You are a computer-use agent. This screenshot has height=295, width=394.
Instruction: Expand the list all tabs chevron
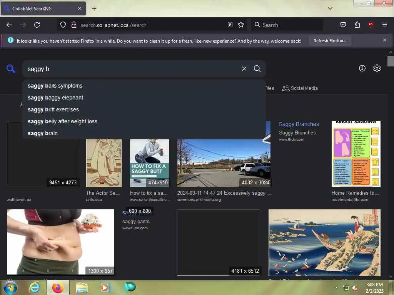pos(330,8)
